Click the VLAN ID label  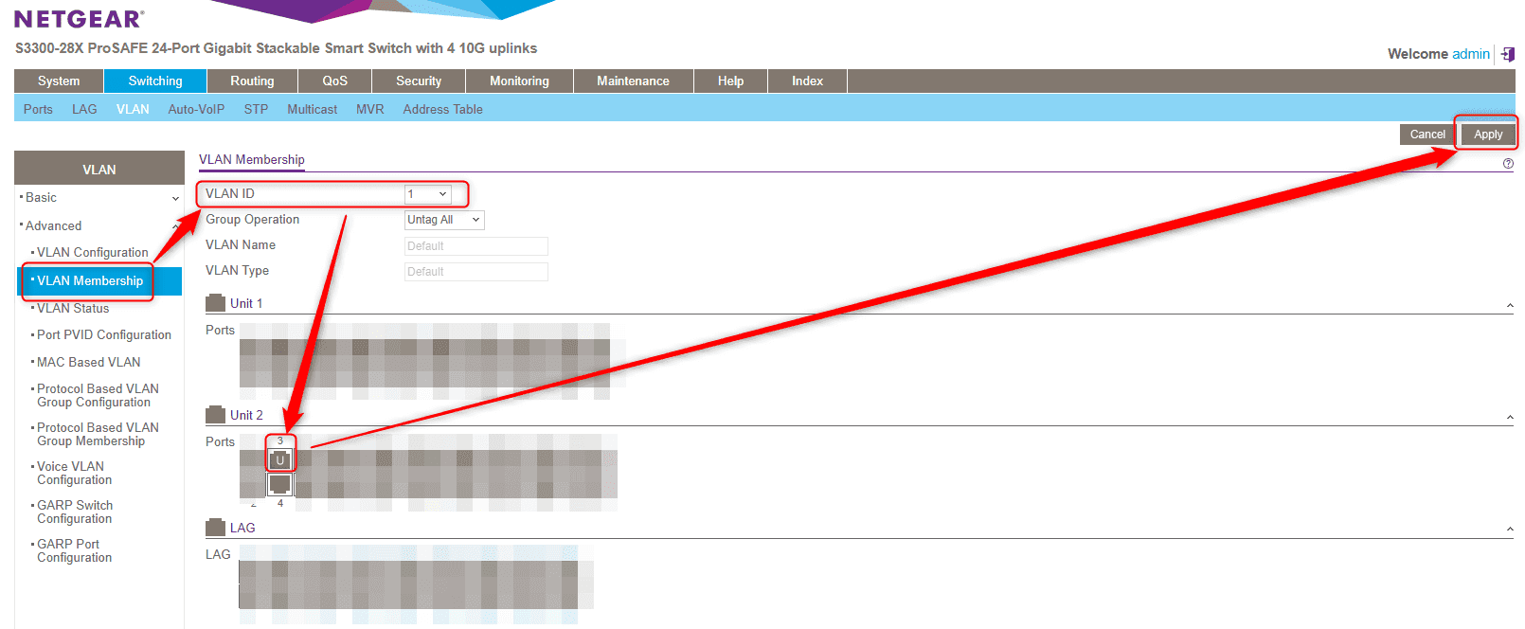[x=230, y=194]
